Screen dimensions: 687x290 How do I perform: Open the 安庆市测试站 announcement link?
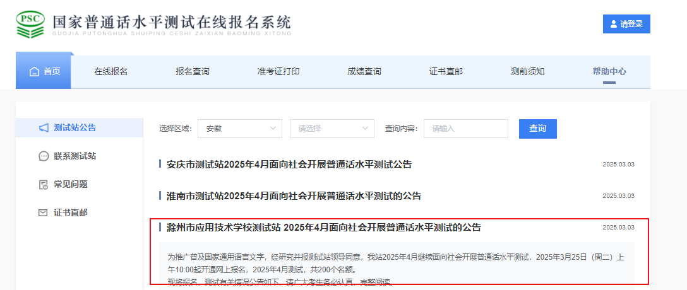(289, 165)
